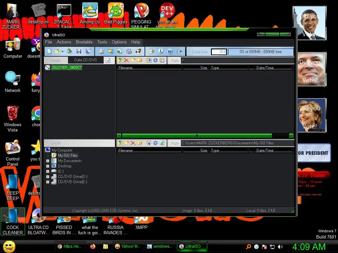
Task: Click the Open CD/DVD toolbar icon
Action: (x=69, y=51)
